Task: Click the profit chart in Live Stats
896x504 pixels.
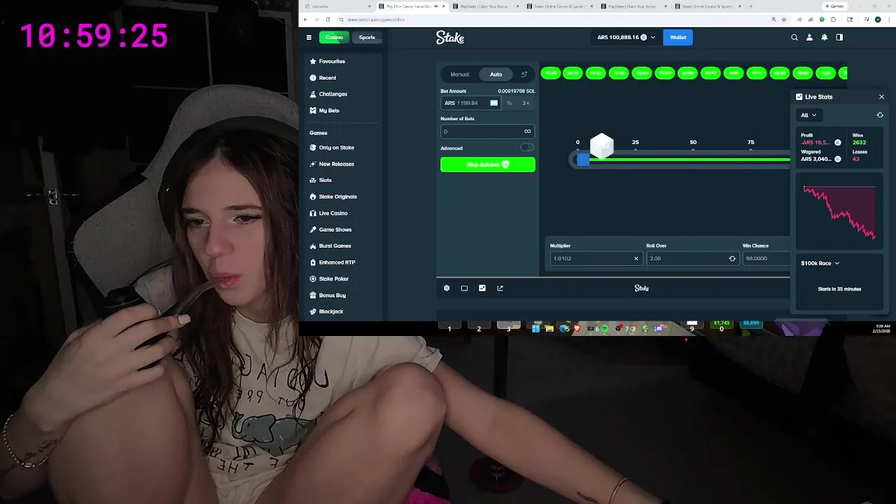Action: [x=839, y=211]
